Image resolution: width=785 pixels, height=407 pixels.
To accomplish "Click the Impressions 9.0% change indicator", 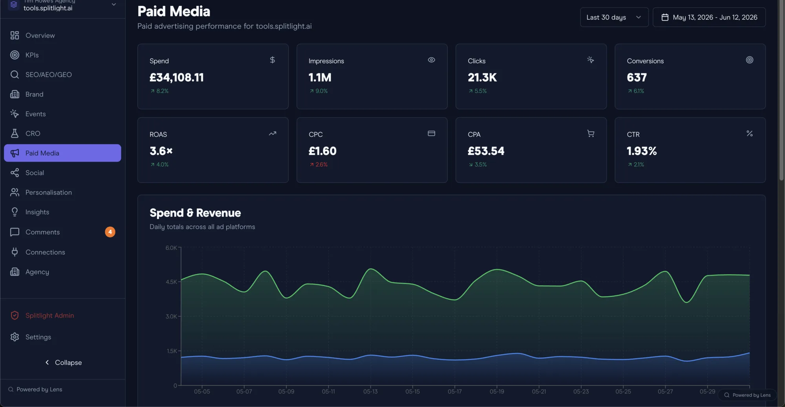I will pyautogui.click(x=318, y=91).
